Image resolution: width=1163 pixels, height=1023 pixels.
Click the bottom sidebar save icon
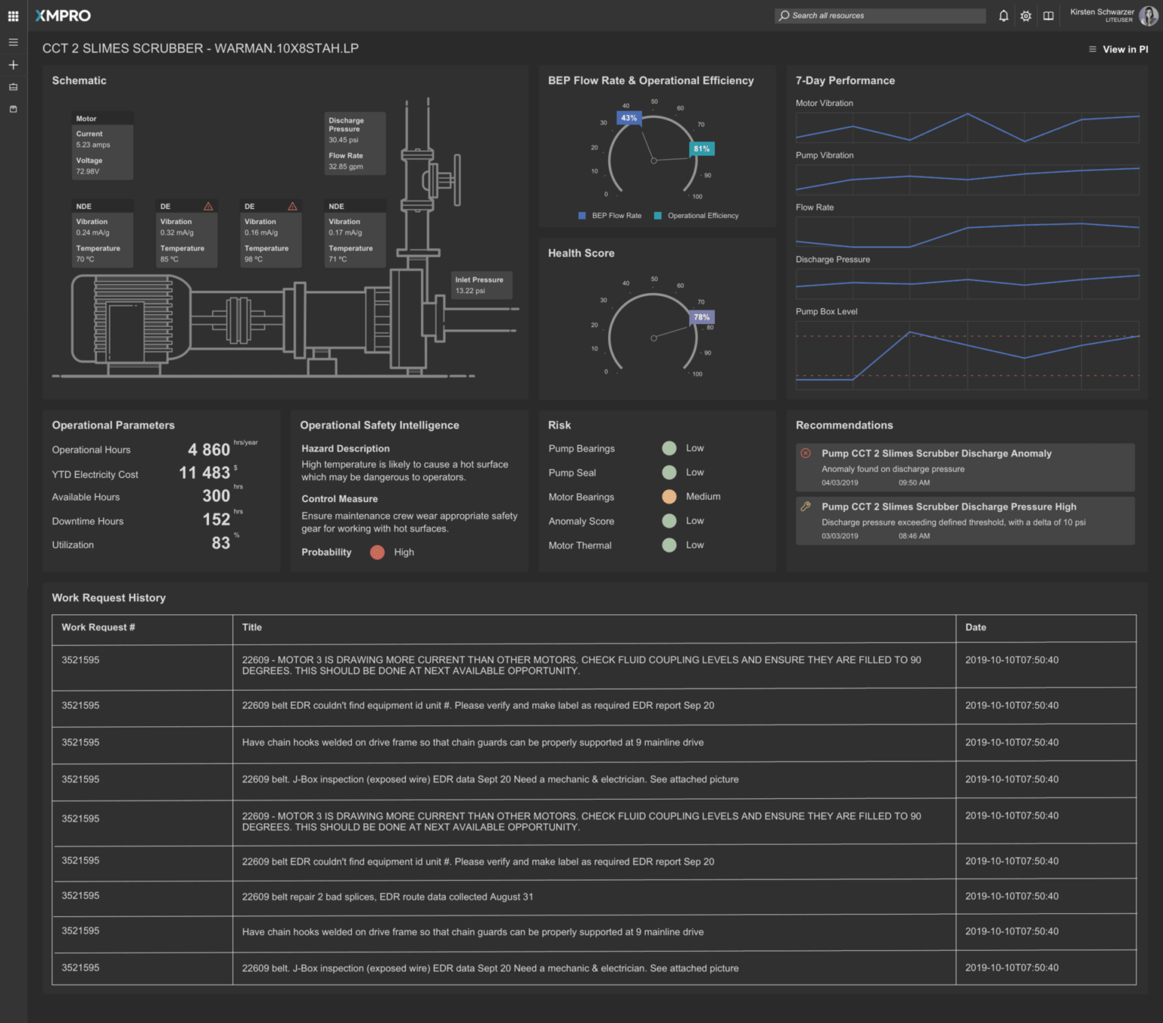click(13, 109)
